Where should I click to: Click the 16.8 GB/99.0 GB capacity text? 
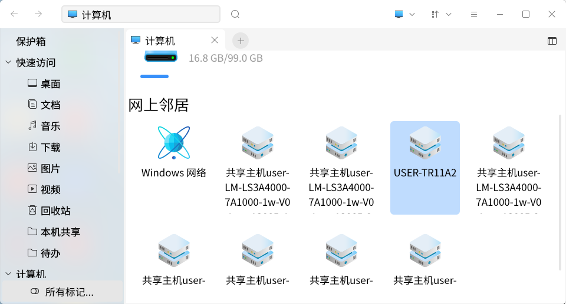[x=226, y=58]
